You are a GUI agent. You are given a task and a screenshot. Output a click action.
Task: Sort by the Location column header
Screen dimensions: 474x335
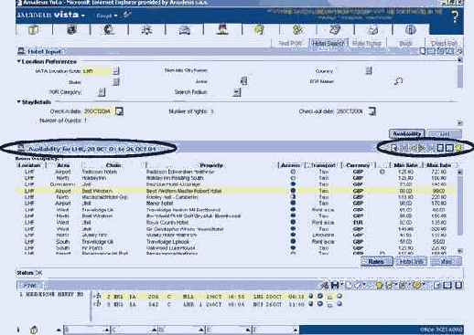tap(29, 165)
